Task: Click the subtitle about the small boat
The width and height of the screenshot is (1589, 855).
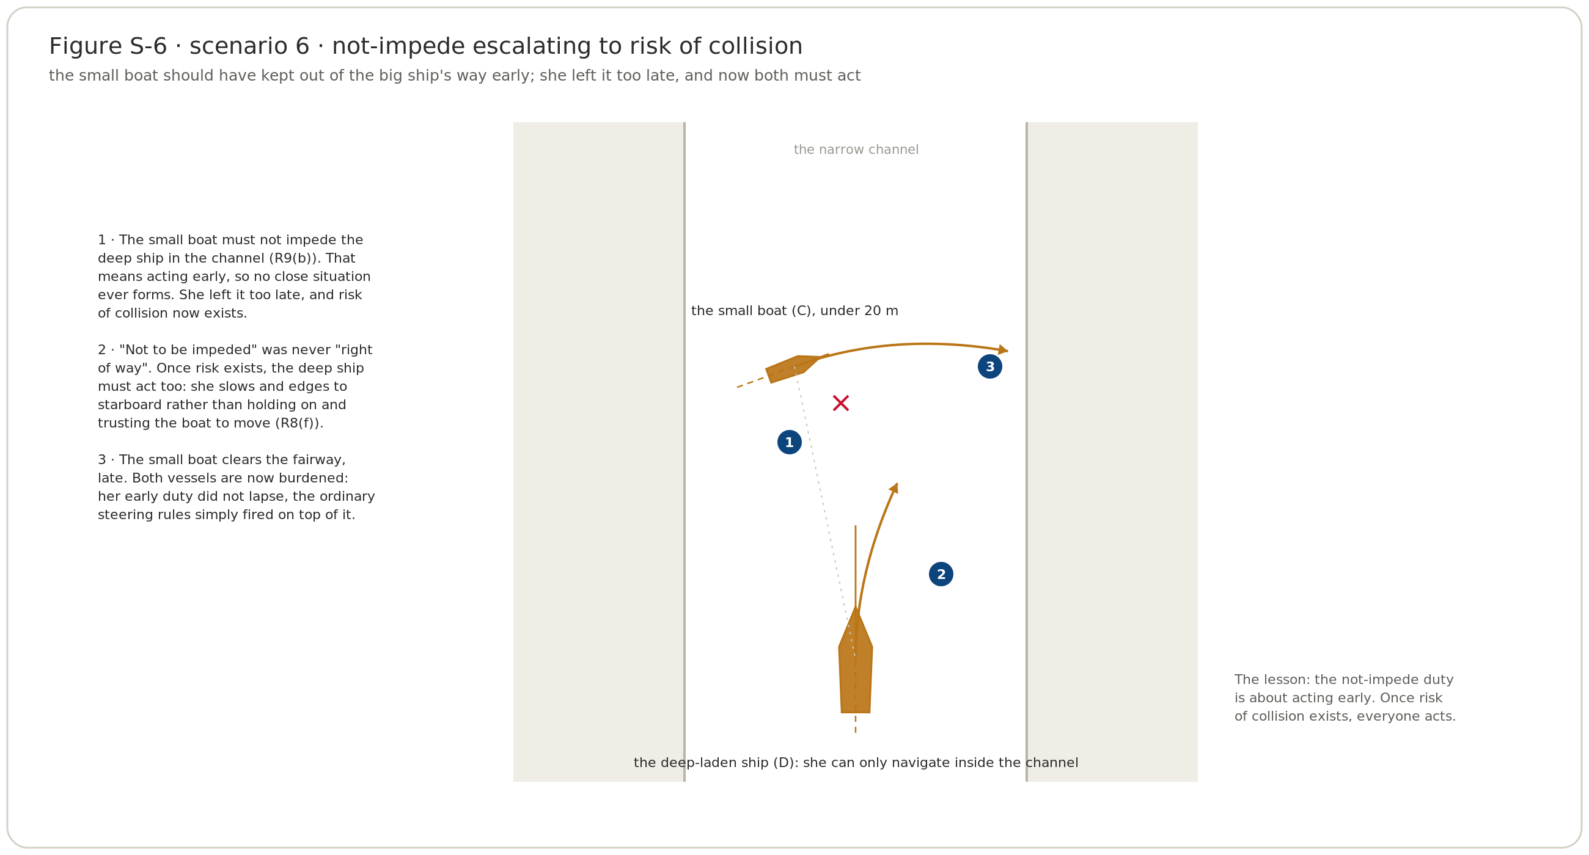Action: 455,76
